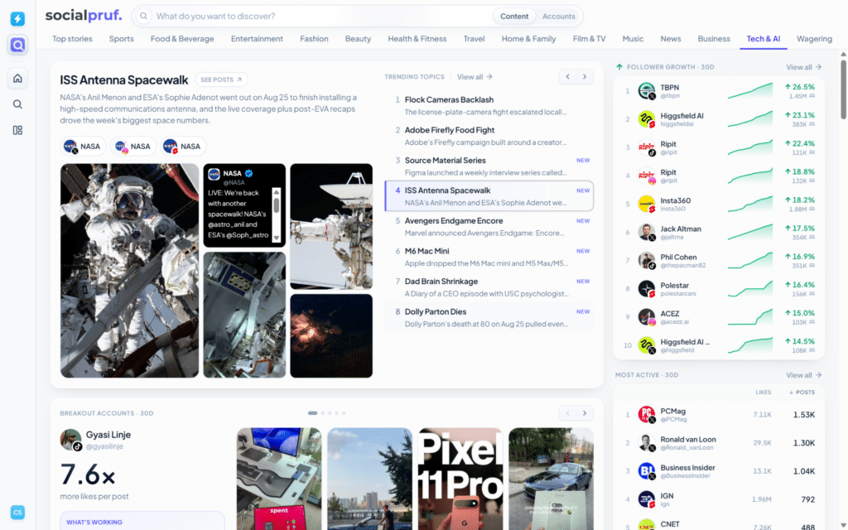Click the socialpruf logo
Image resolution: width=848 pixels, height=530 pixels.
[x=84, y=15]
